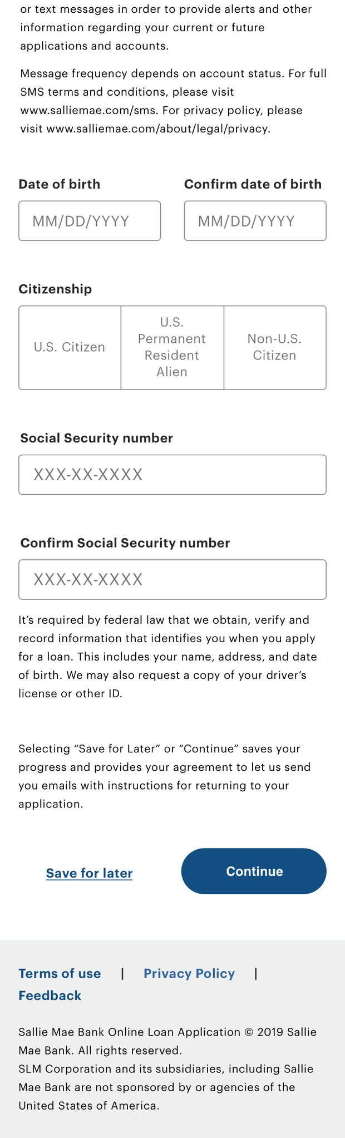Screen dimensions: 345x1138
Task: Pick the Non-U.S. Citizen option
Action: (275, 347)
